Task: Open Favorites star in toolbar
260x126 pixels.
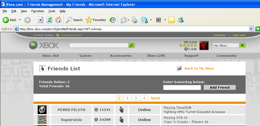Action: tap(89, 20)
